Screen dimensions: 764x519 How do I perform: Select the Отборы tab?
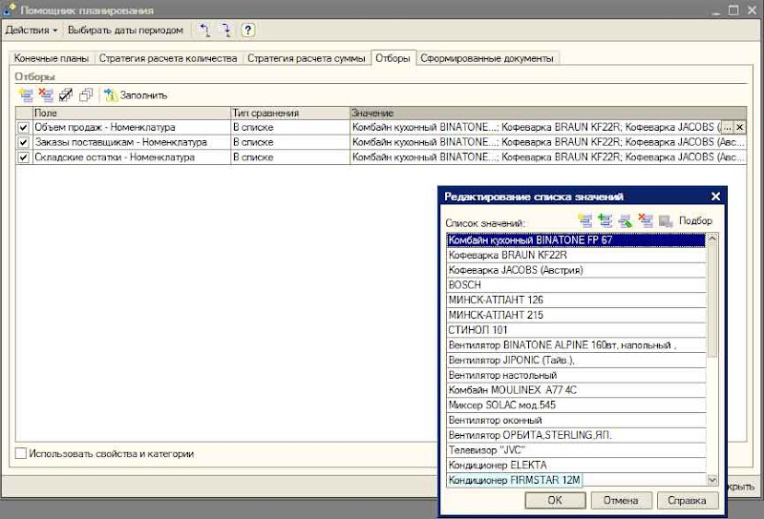393,58
